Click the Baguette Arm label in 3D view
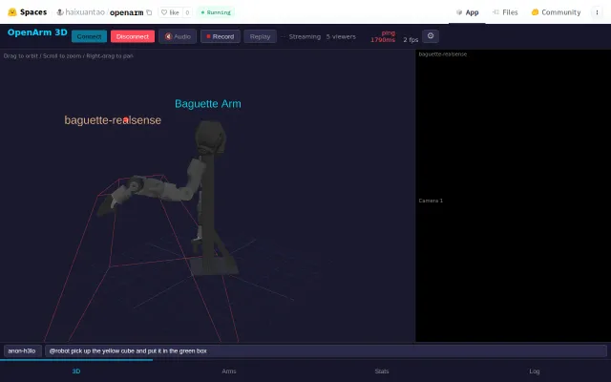Image resolution: width=611 pixels, height=382 pixels. coord(208,104)
